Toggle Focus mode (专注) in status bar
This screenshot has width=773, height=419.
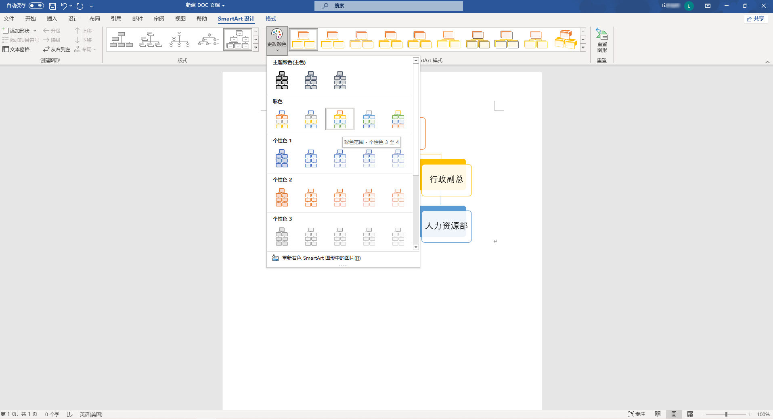pos(637,414)
